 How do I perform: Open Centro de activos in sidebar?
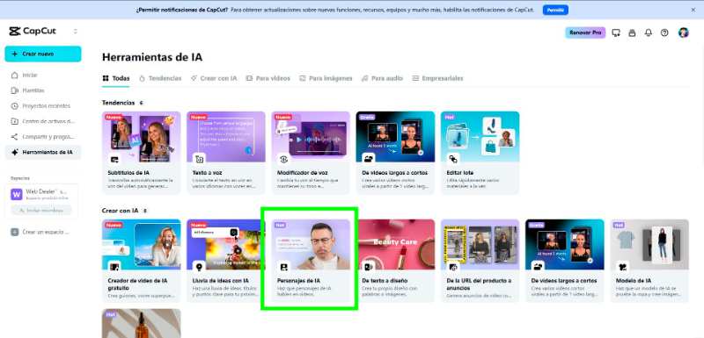[x=43, y=121]
